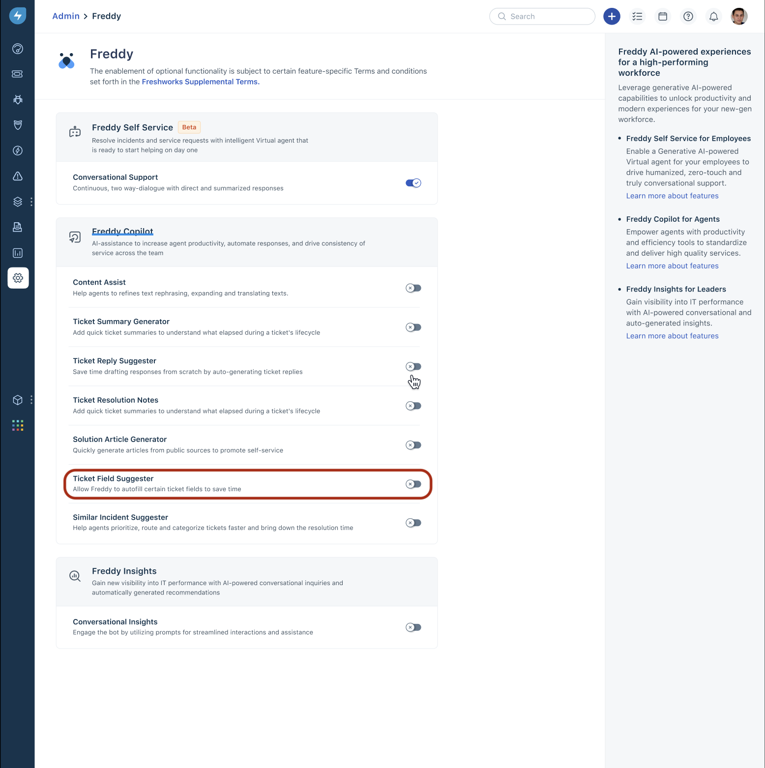Click the Ticket Summary Generator title
765x768 pixels.
[x=121, y=322]
